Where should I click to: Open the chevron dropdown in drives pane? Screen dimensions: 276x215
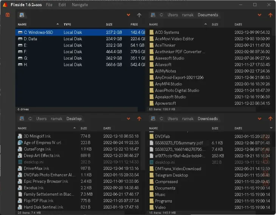pos(129,15)
